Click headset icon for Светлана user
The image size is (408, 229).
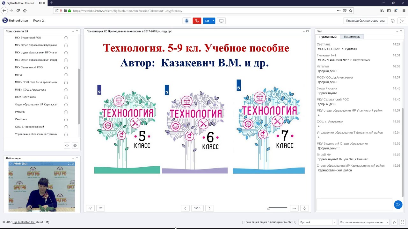coord(66,119)
